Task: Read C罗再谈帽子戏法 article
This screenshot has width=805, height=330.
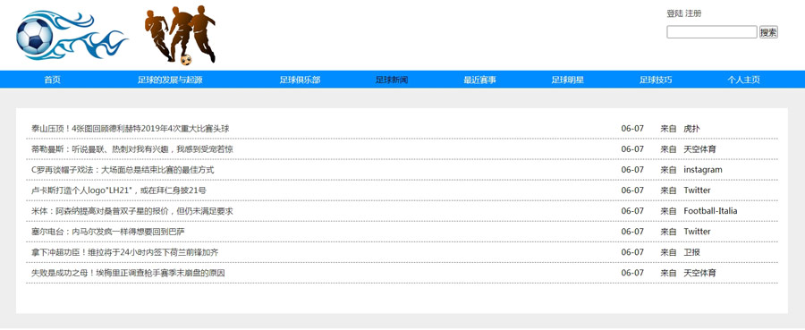Action: coord(123,170)
